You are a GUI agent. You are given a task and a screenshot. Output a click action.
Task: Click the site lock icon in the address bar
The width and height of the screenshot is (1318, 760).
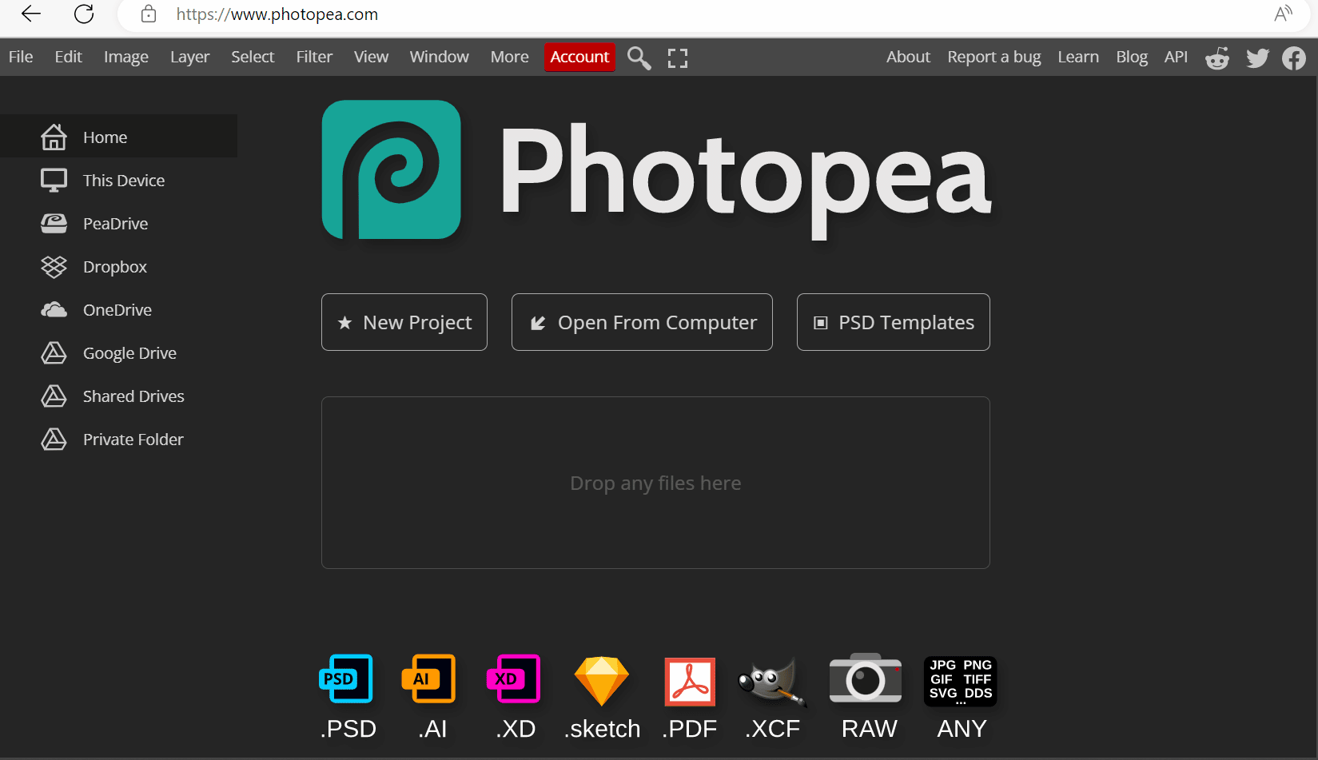(149, 14)
